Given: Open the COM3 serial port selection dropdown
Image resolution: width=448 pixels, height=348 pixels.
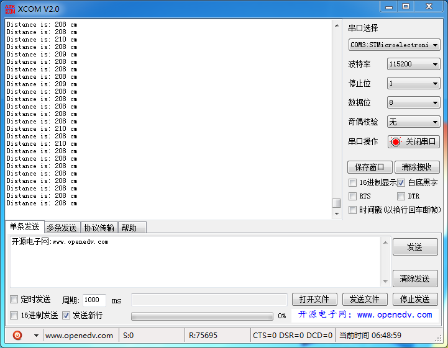Looking at the screenshot, I should click(x=394, y=45).
